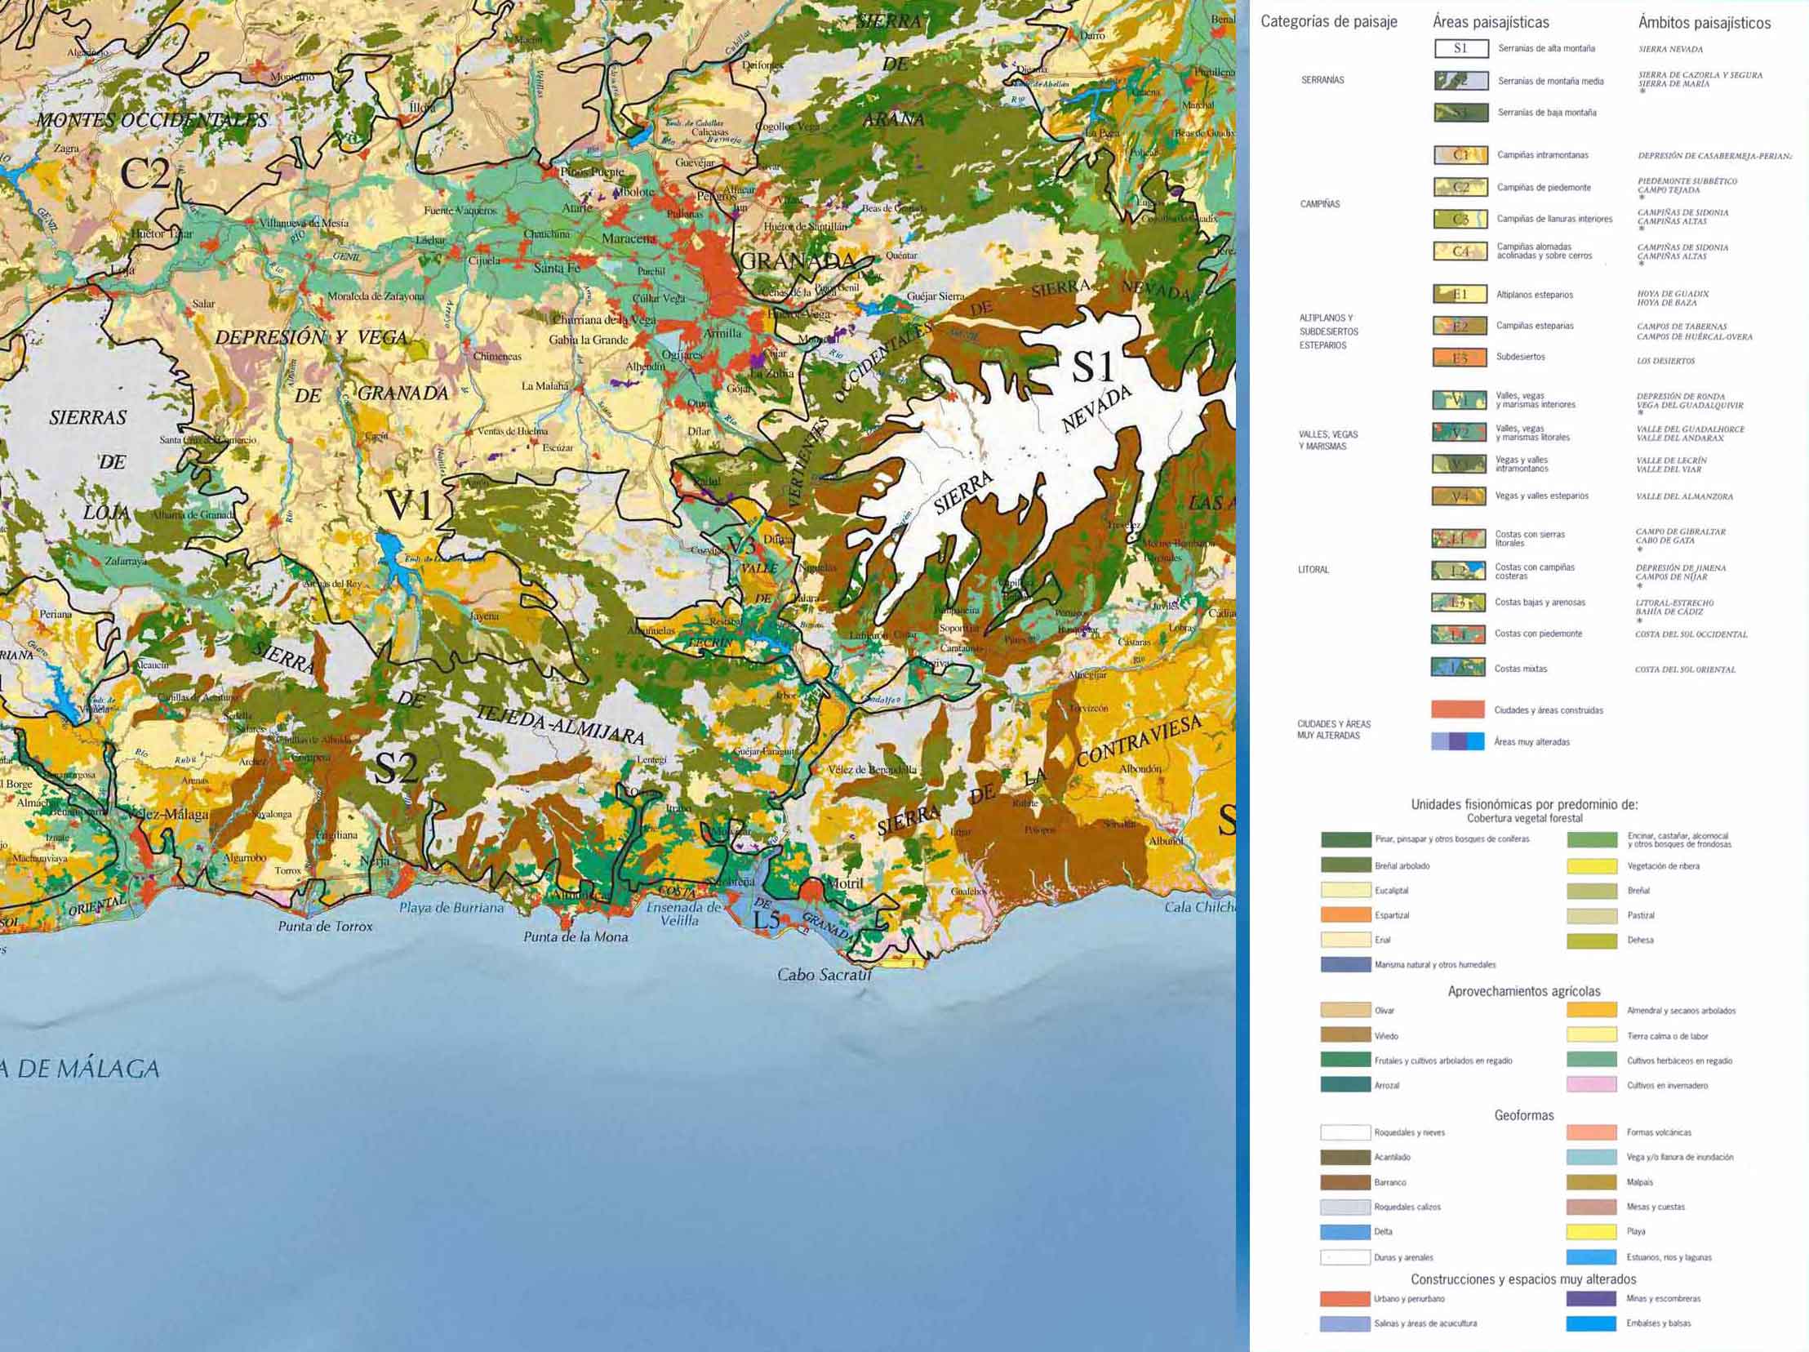The width and height of the screenshot is (1809, 1352).
Task: Click the C2 Campiñas de piedemonte legend icon
Action: click(1460, 187)
